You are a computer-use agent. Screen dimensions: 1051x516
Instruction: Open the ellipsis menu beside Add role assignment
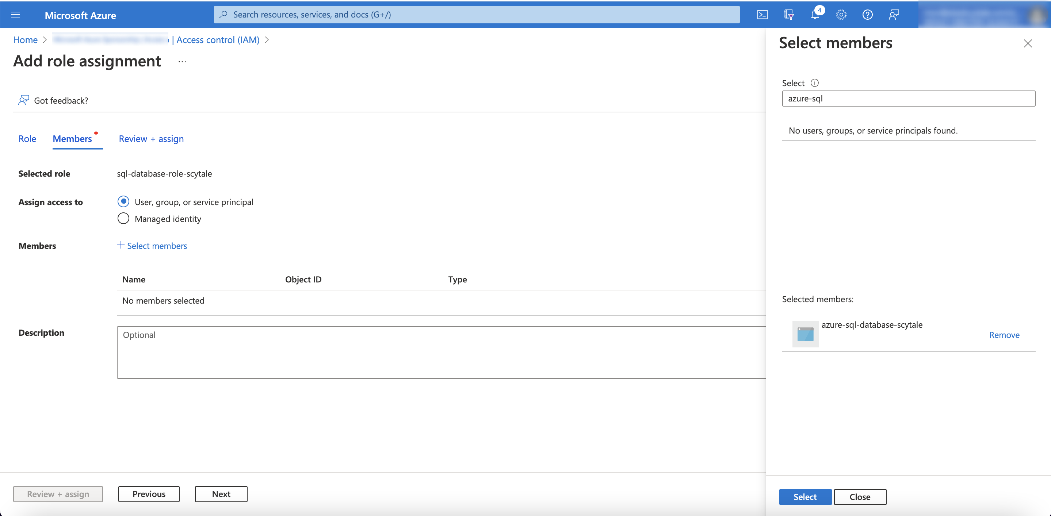182,62
